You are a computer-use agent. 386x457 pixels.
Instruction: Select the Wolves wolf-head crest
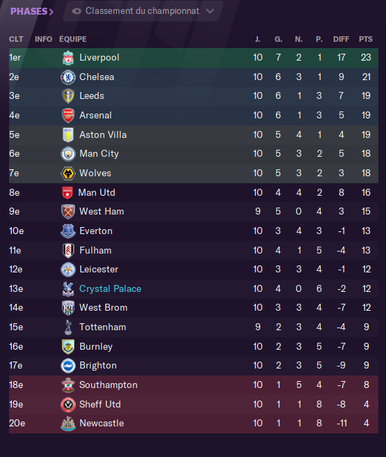pyautogui.click(x=68, y=173)
